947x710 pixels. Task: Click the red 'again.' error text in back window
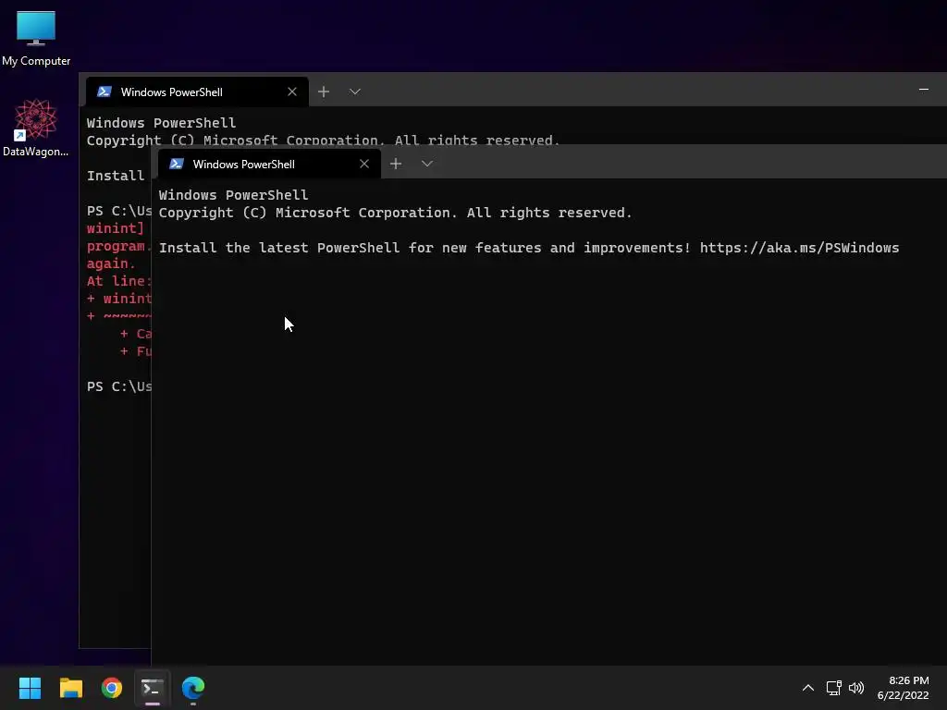click(x=111, y=263)
